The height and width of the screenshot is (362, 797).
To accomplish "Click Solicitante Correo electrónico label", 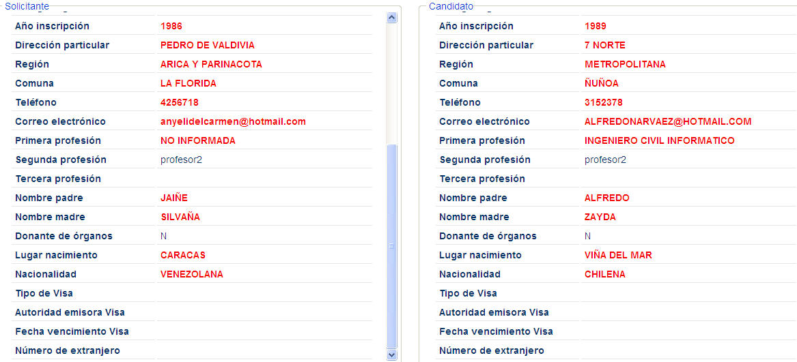I will (x=61, y=122).
